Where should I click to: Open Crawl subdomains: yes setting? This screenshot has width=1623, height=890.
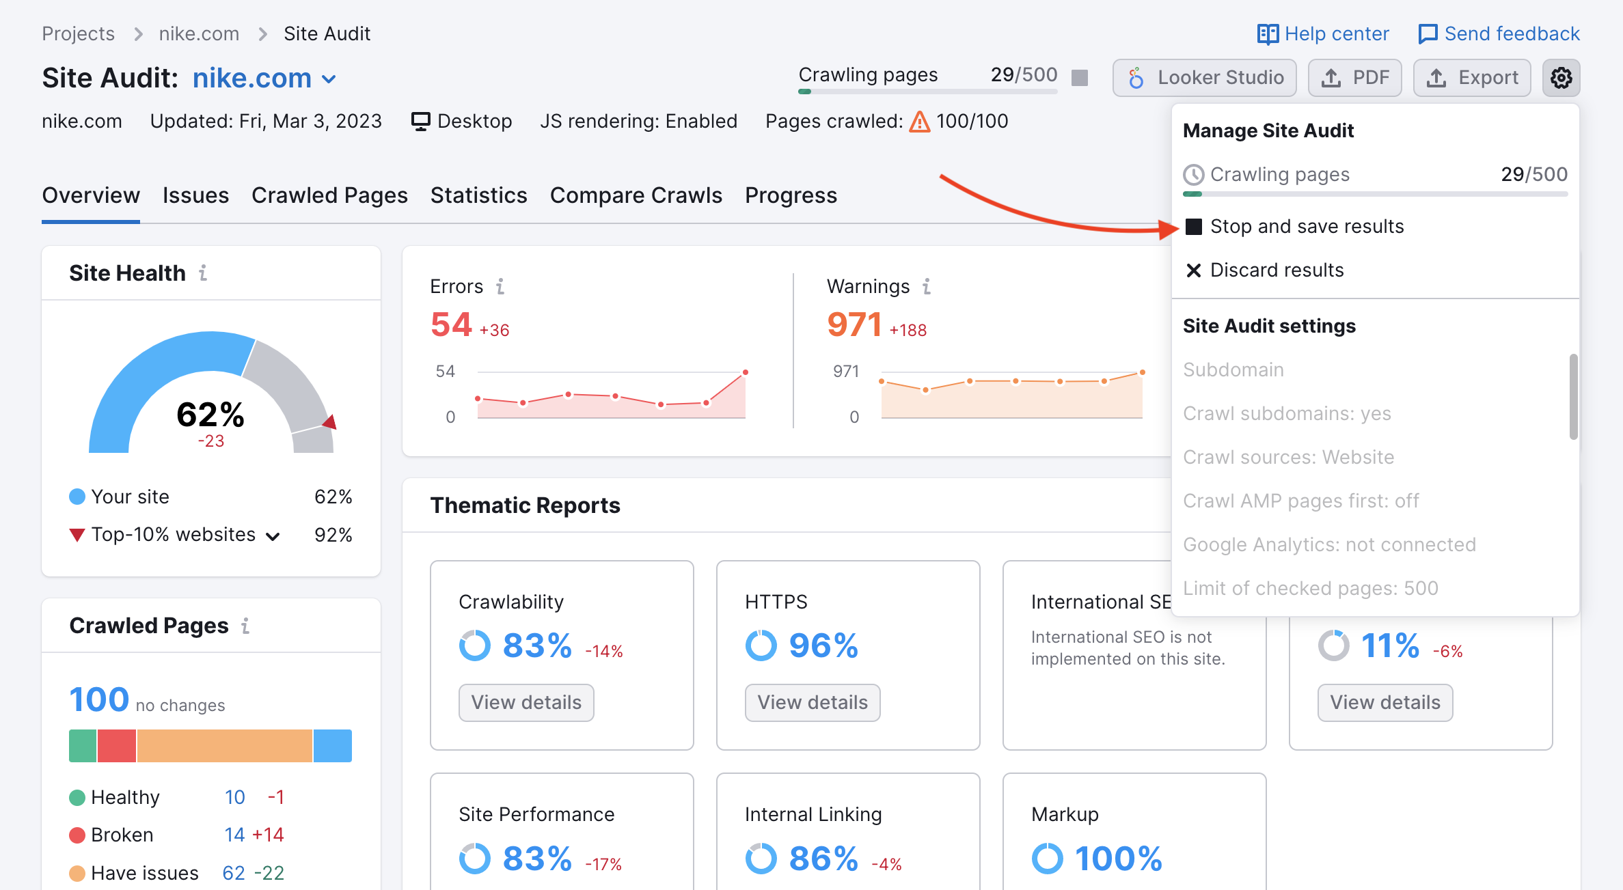[1287, 414]
